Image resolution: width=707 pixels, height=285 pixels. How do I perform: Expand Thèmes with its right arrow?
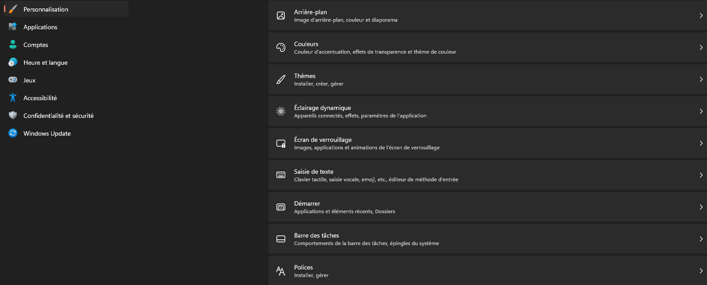701,79
